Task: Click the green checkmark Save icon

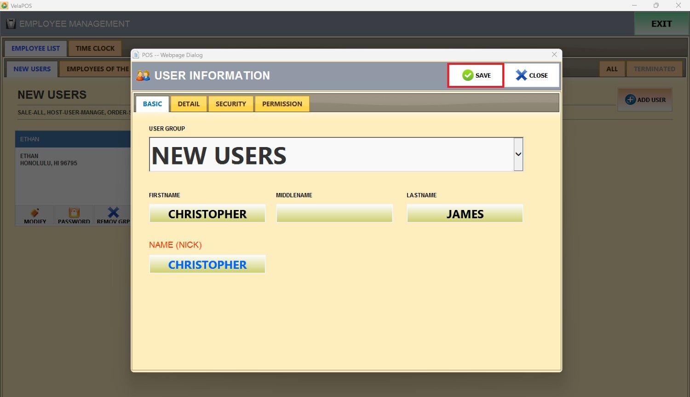Action: [468, 75]
